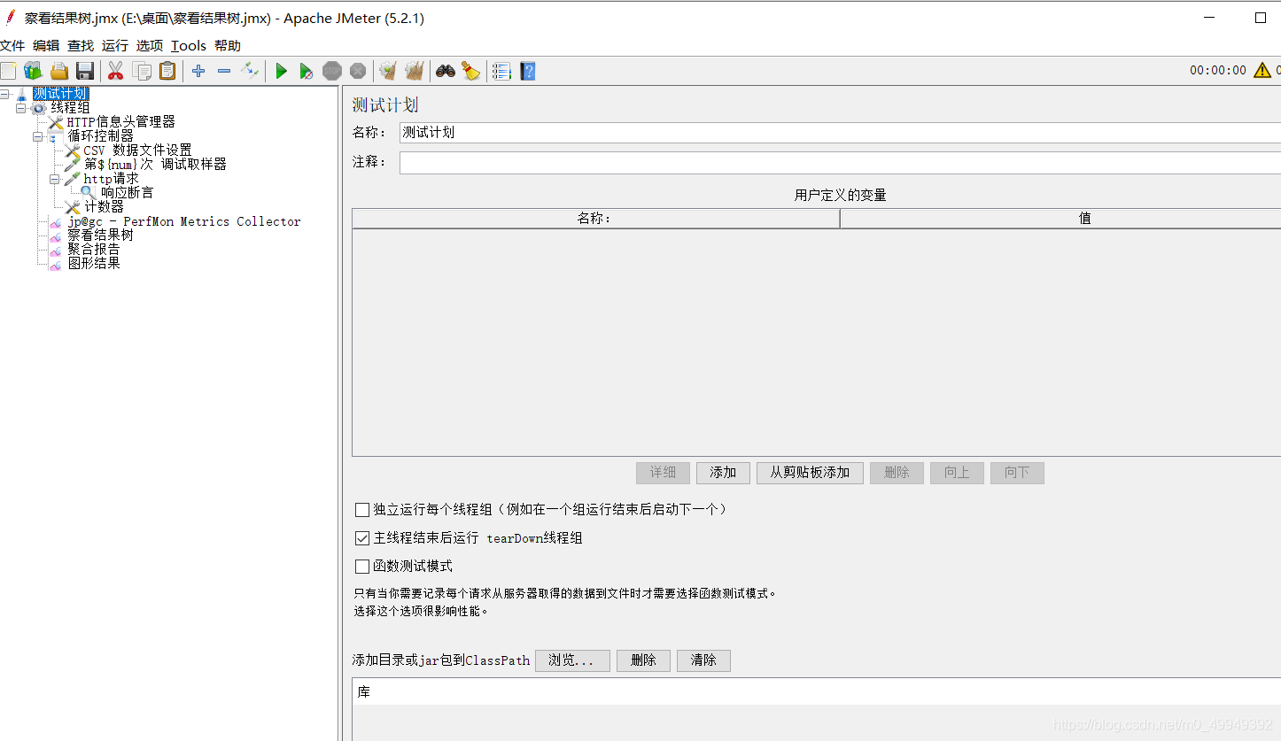
Task: Select HTTP信息头管理器 in tree
Action: (x=120, y=122)
